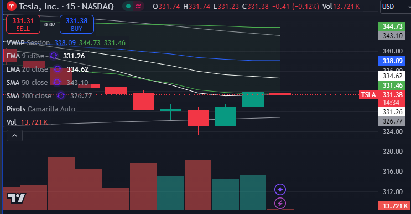This screenshot has width=411, height=214.
Task: Click the SMA 200 refresh icon
Action: tap(61, 95)
